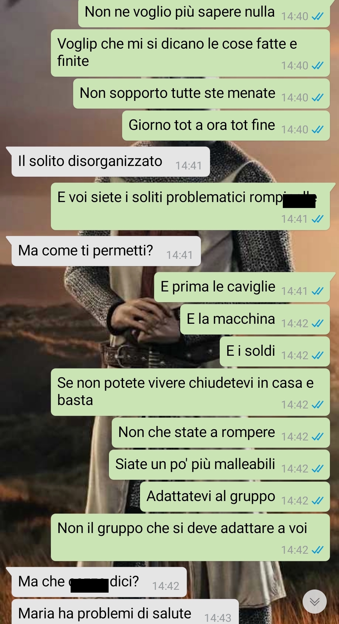Viewport: 339px width, 624px height.
Task: Tap read-receipt ticks on 'E i soldi'
Action: point(317,355)
